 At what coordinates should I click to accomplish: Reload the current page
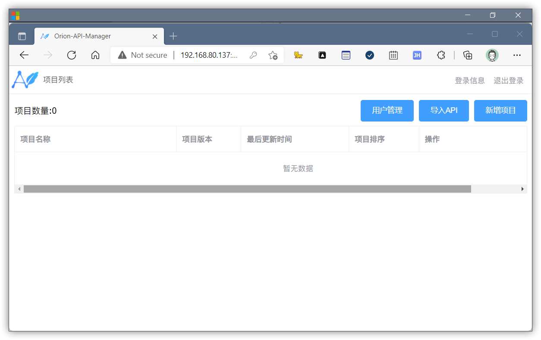click(x=72, y=55)
